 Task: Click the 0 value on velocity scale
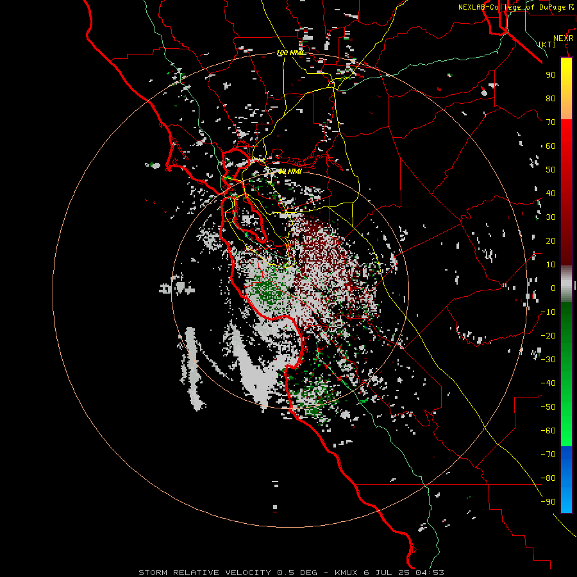pyautogui.click(x=553, y=288)
